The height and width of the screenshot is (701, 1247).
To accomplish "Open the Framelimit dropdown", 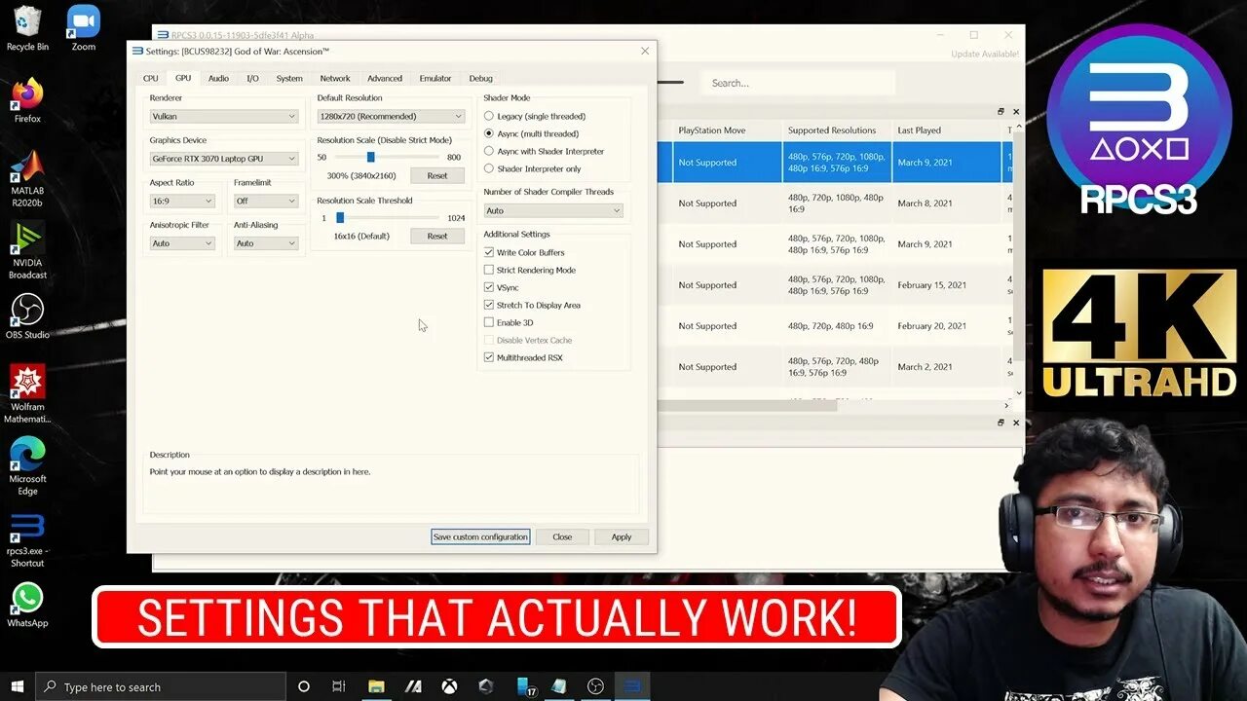I will tap(266, 201).
